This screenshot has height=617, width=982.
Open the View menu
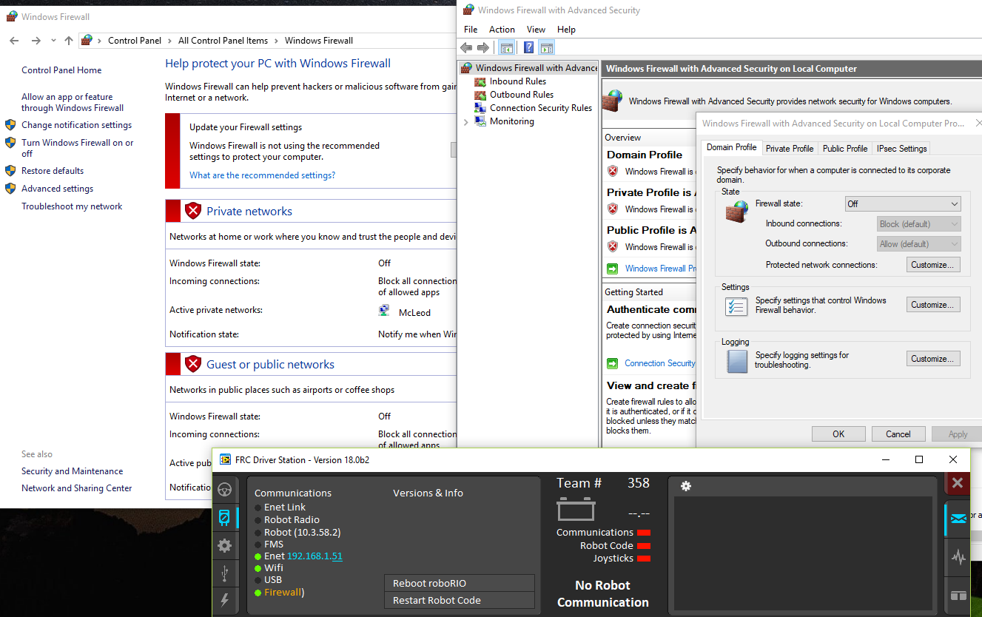536,30
